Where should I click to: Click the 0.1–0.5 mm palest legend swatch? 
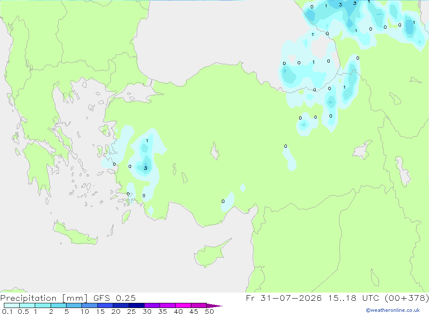(x=12, y=305)
